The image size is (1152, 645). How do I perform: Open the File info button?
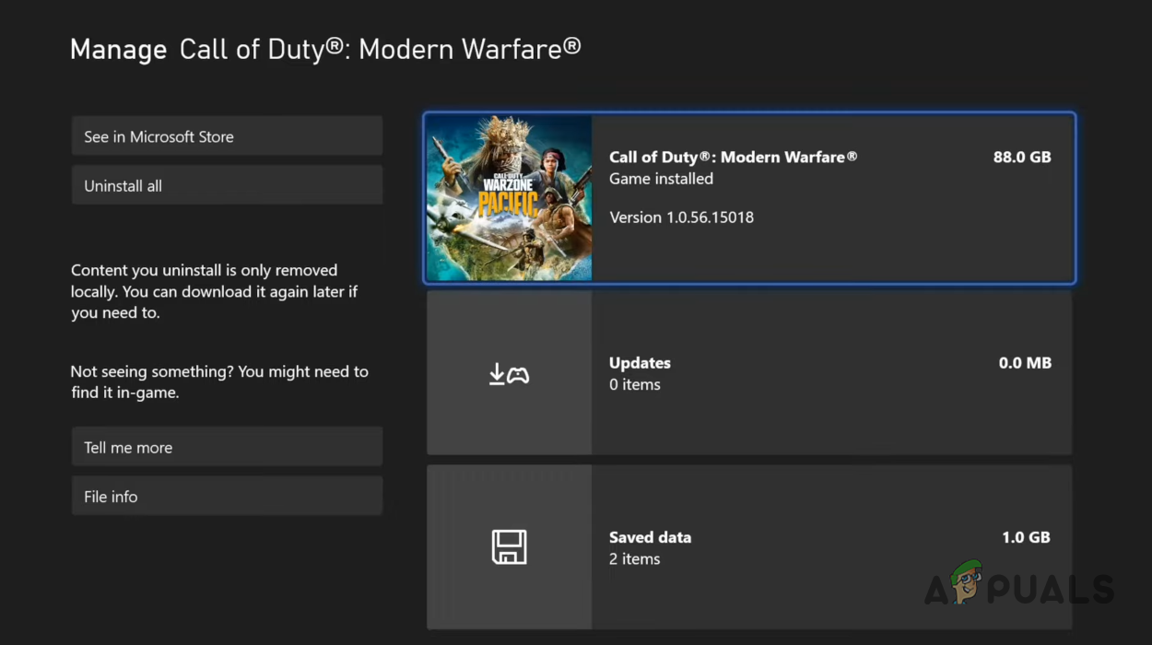[x=227, y=496]
